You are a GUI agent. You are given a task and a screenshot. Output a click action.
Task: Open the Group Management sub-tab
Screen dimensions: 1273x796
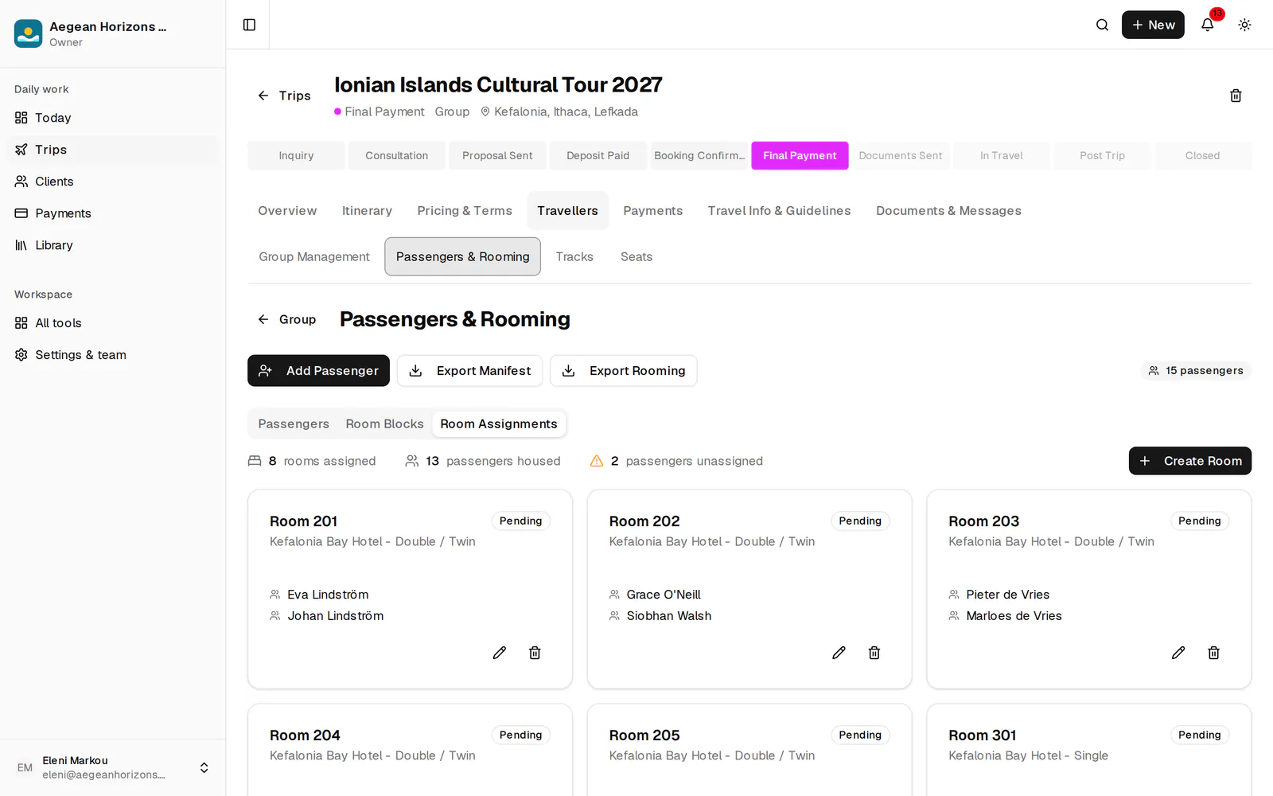(314, 256)
